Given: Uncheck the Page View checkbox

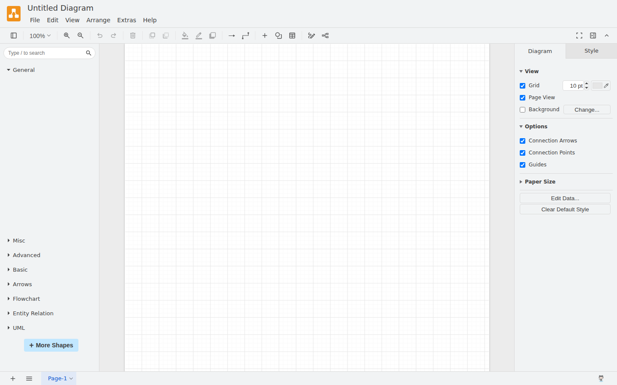Looking at the screenshot, I should point(522,98).
